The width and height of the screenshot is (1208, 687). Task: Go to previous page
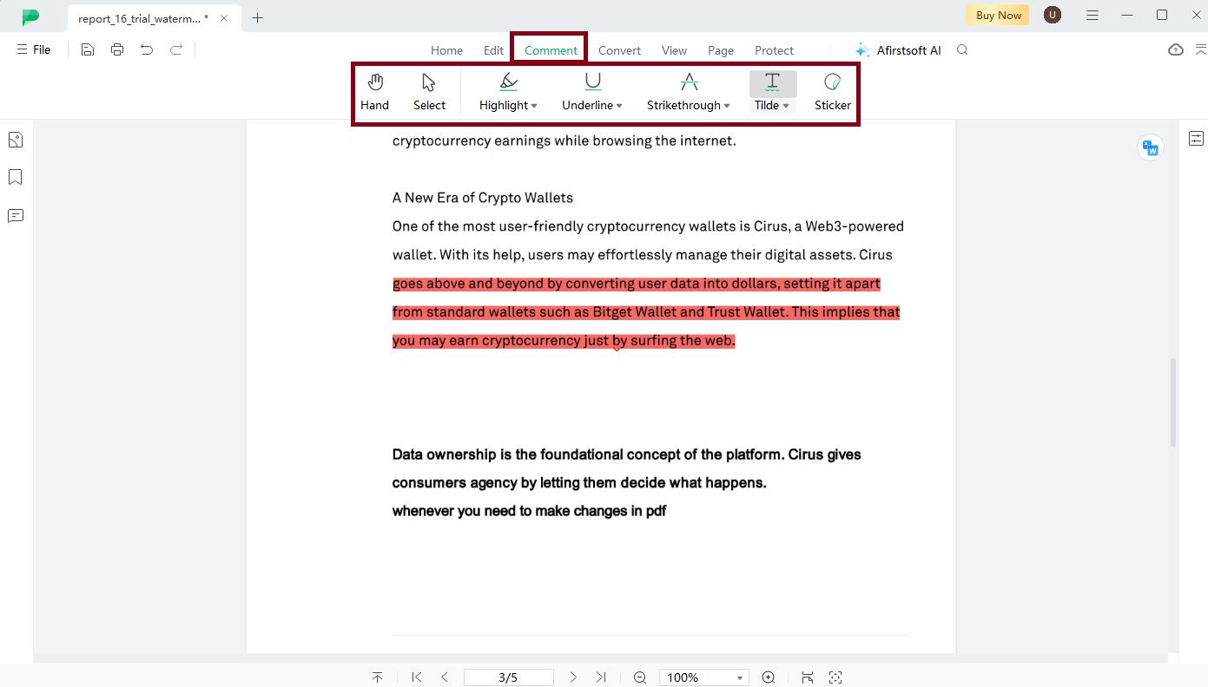click(x=445, y=677)
